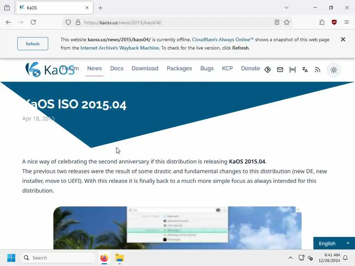Open Internet Archive's Wayback Machine link

point(120,48)
